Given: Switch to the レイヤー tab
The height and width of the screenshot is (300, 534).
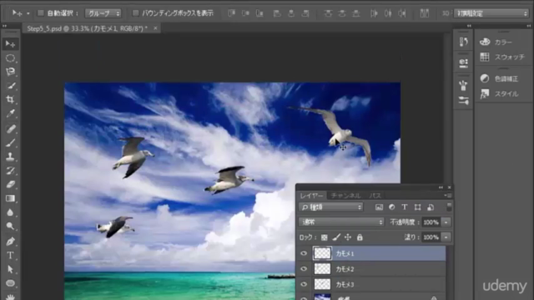Looking at the screenshot, I should coord(311,196).
